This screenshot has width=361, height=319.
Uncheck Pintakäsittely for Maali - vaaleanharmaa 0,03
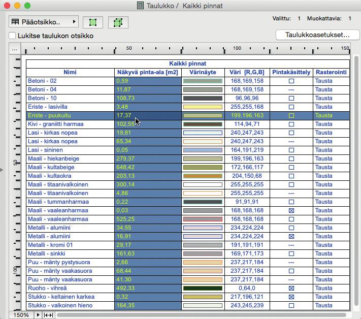291,210
